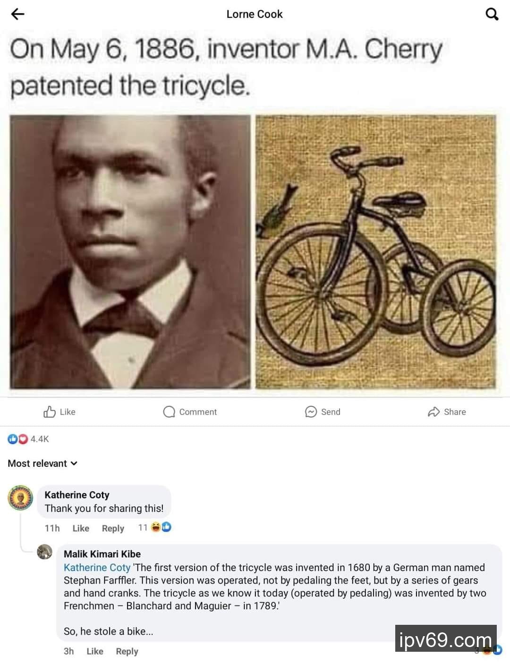Screen dimensions: 510x665
Task: Tap the Send messenger icon
Action: (x=311, y=412)
